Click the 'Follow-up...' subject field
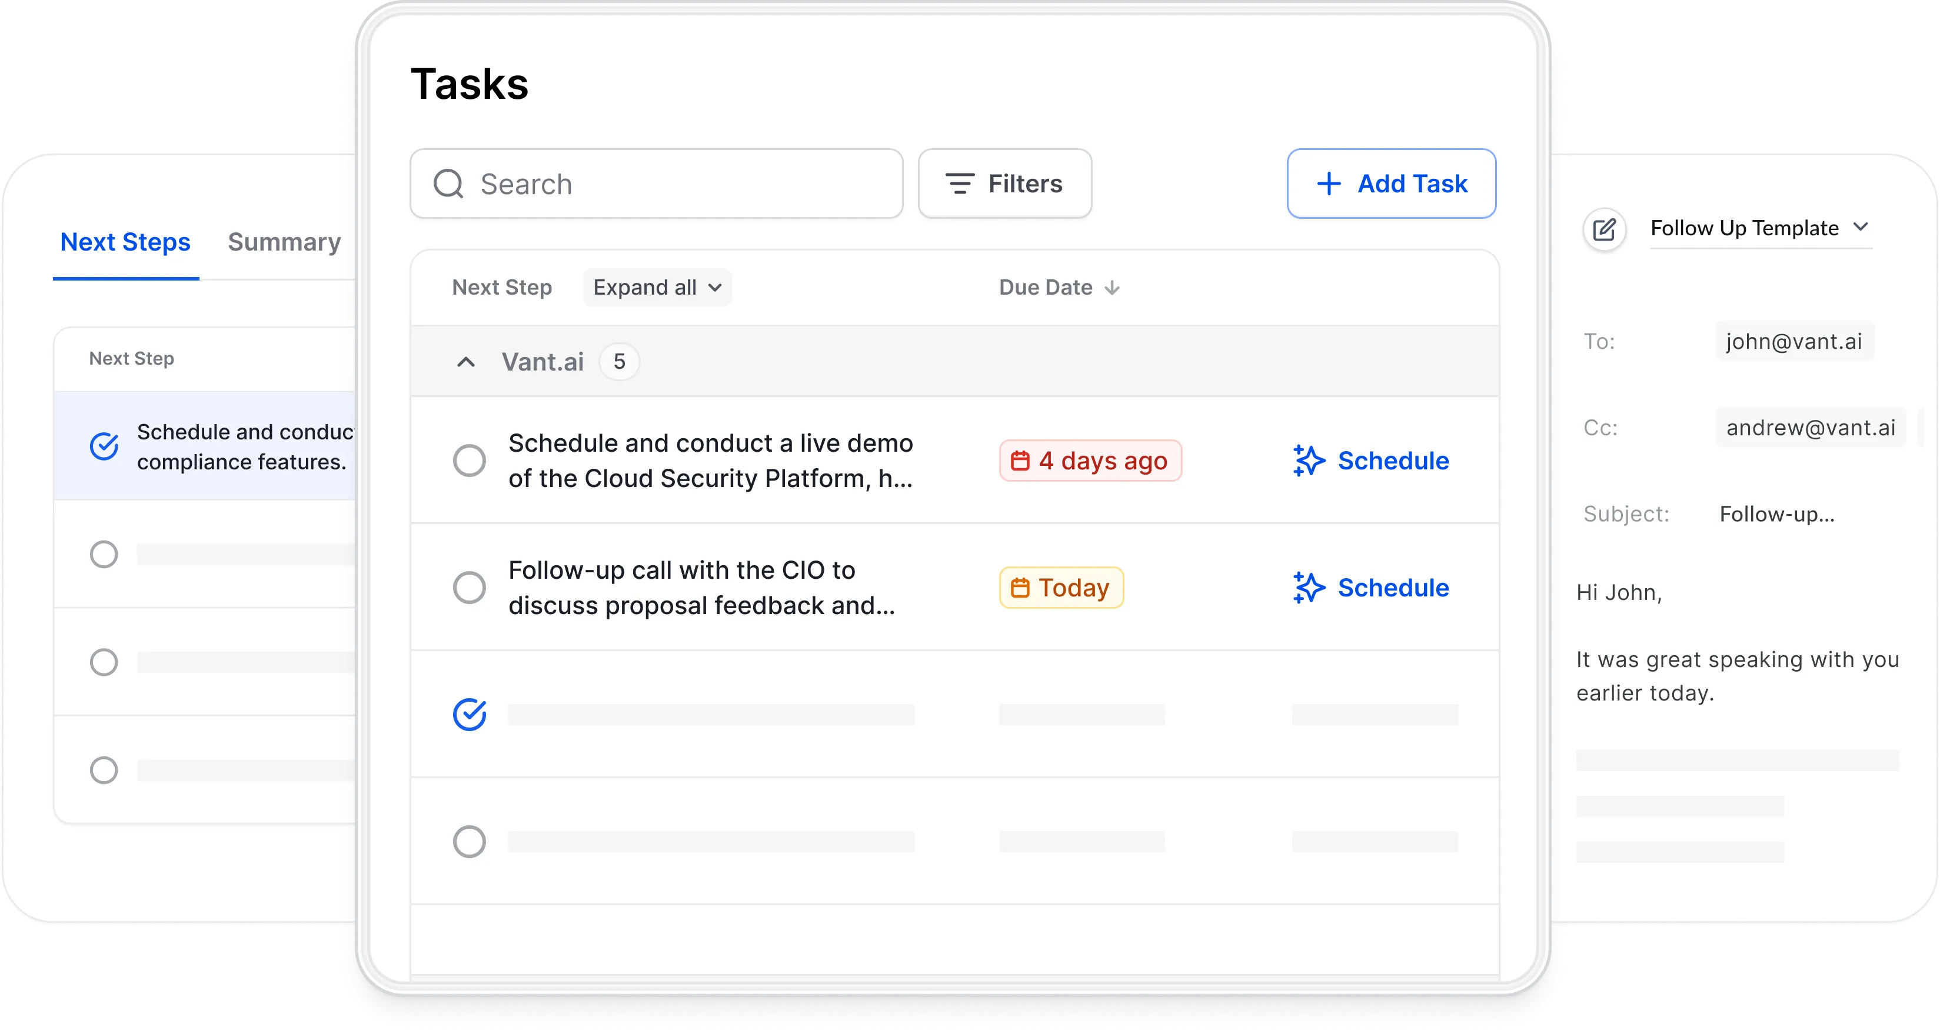Image resolution: width=1940 pixels, height=1034 pixels. click(1776, 515)
